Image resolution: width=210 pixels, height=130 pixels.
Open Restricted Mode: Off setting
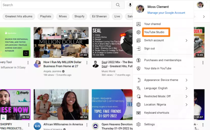point(157,96)
